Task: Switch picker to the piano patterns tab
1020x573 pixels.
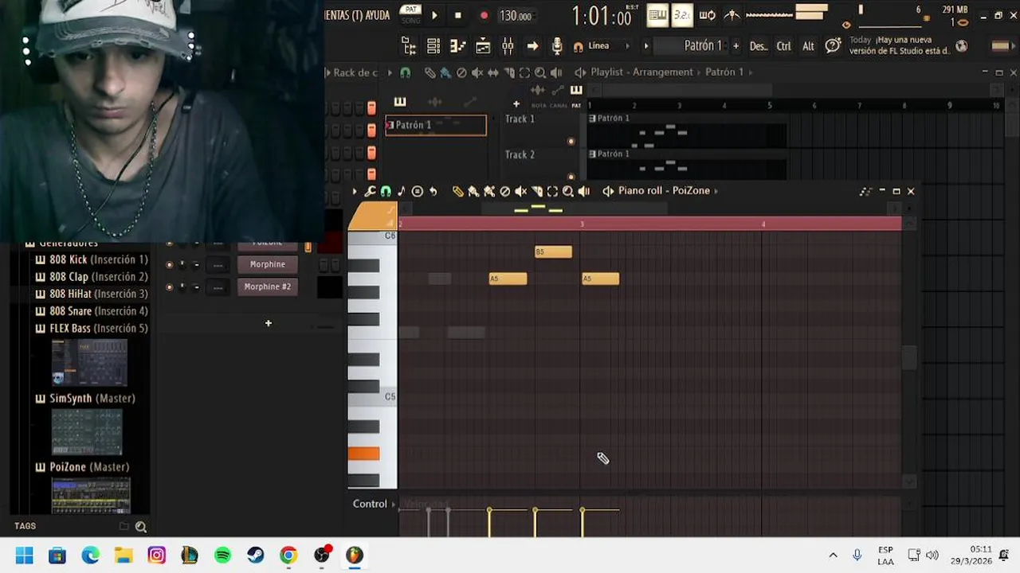Action: (x=400, y=102)
